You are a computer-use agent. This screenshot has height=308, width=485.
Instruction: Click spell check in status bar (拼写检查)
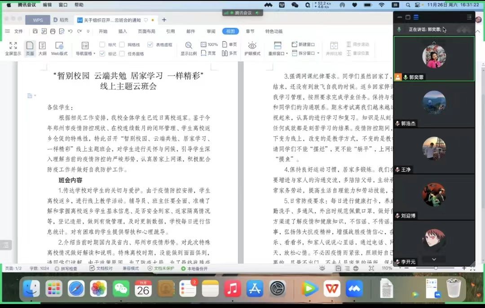point(66,269)
